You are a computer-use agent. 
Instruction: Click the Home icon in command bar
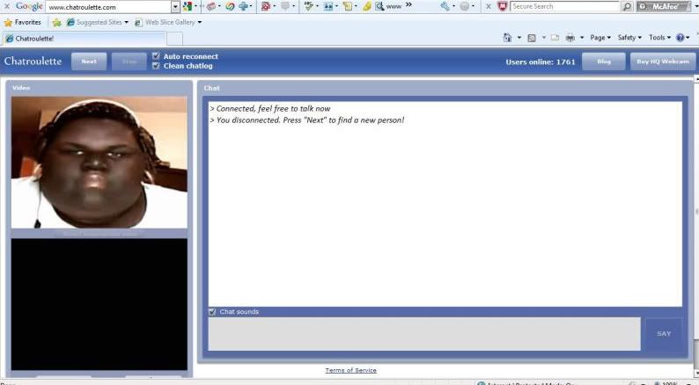507,38
